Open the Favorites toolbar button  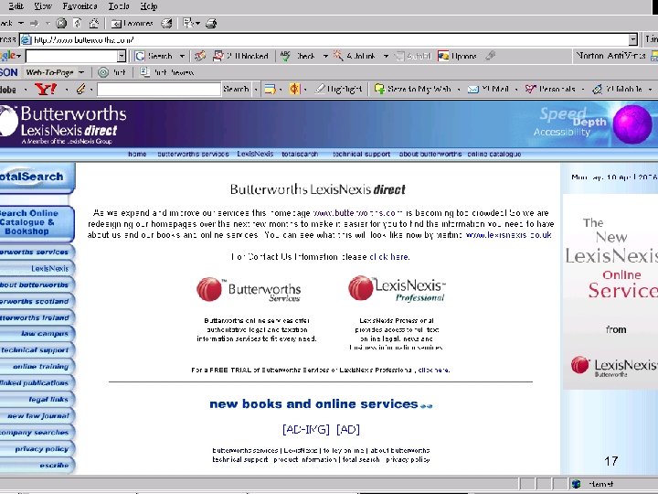133,24
